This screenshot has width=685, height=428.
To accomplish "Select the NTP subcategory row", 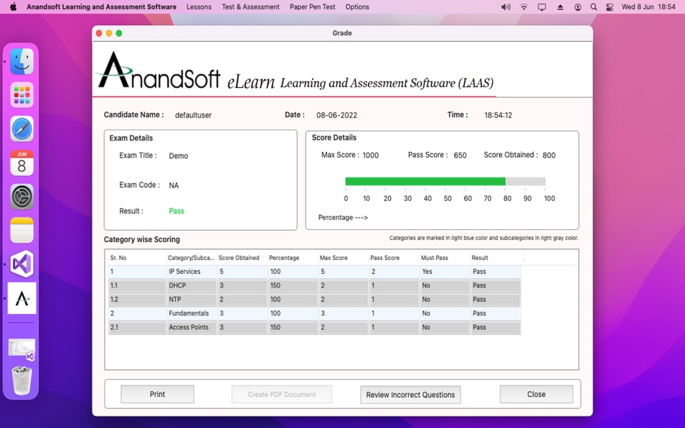I will 314,300.
